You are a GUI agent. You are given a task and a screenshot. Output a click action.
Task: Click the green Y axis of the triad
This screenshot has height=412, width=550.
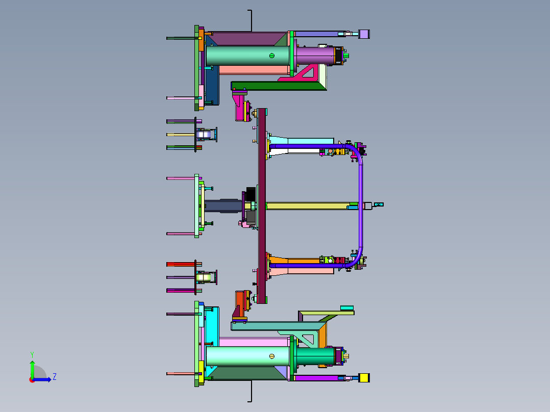point(32,369)
